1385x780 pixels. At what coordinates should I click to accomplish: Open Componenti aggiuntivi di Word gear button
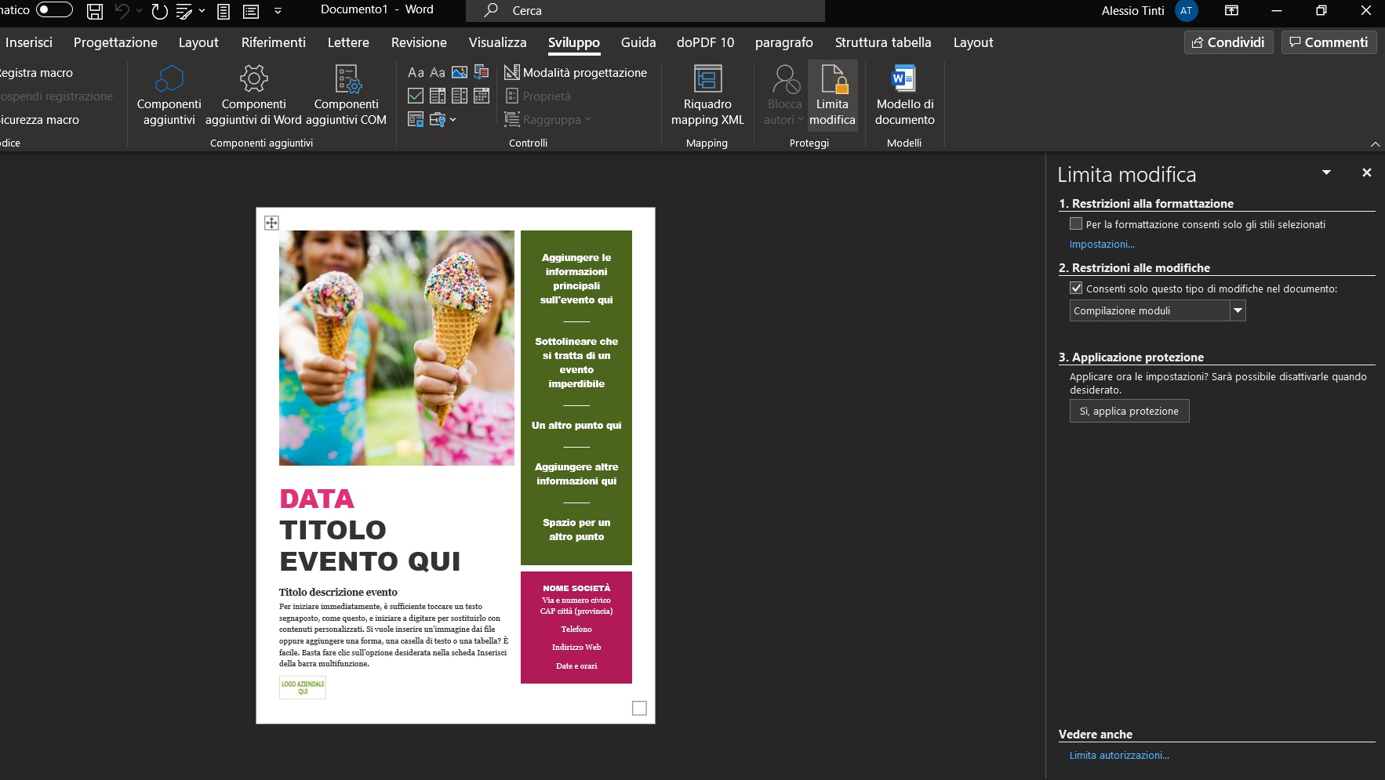pos(253,96)
